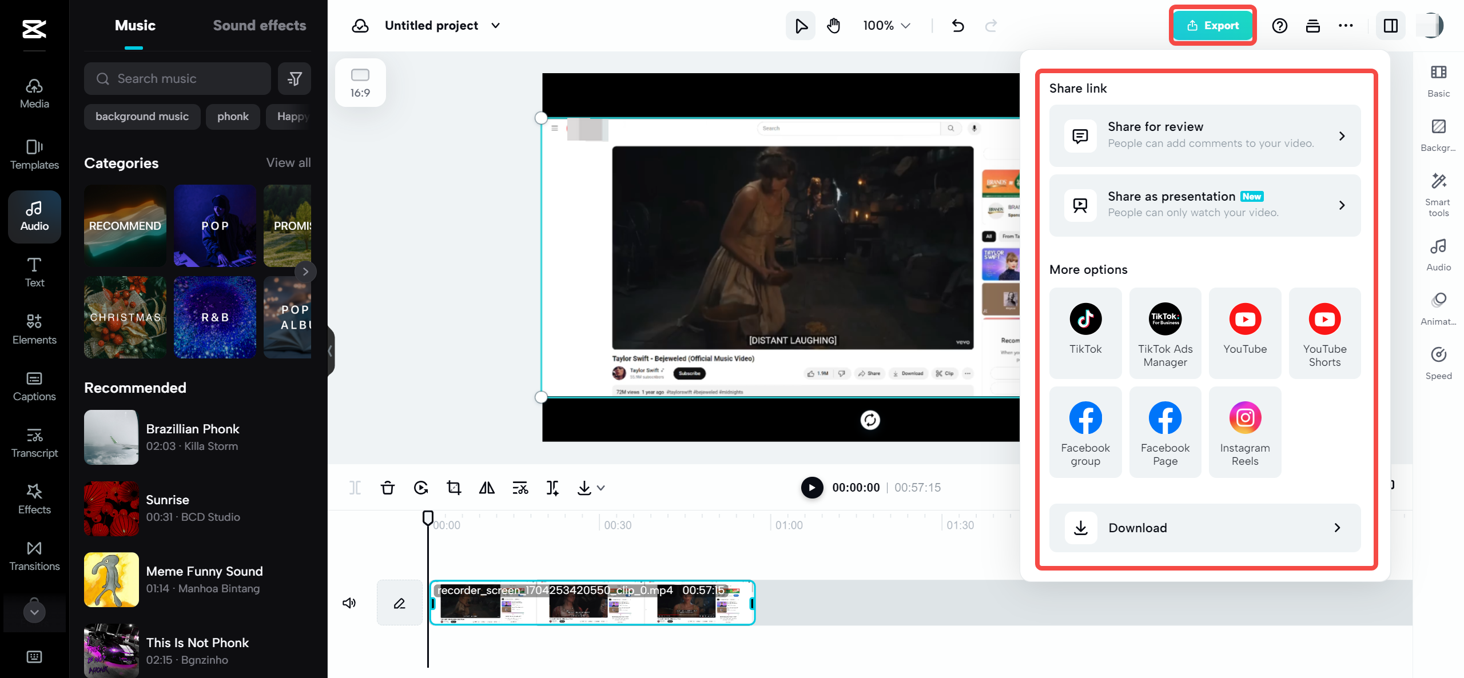Switch to the Sound effects tab
The image size is (1464, 678).
coord(260,25)
